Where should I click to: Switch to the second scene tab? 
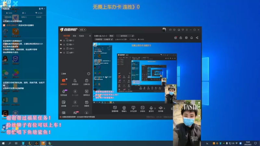click(x=74, y=36)
